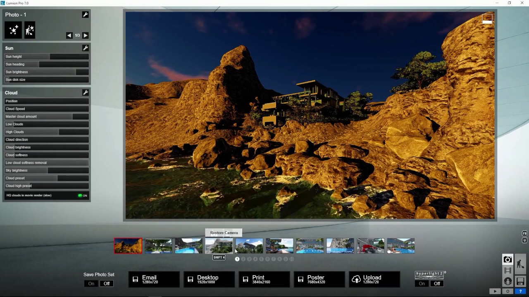This screenshot has height=297, width=529.
Task: Click the play triangle icon
Action: click(495, 291)
